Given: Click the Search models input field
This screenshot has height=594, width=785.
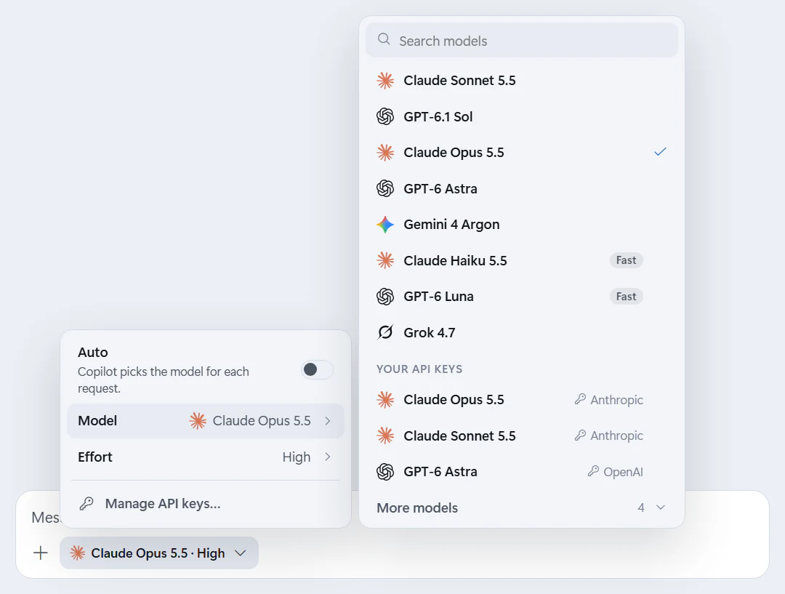Looking at the screenshot, I should pyautogui.click(x=522, y=40).
